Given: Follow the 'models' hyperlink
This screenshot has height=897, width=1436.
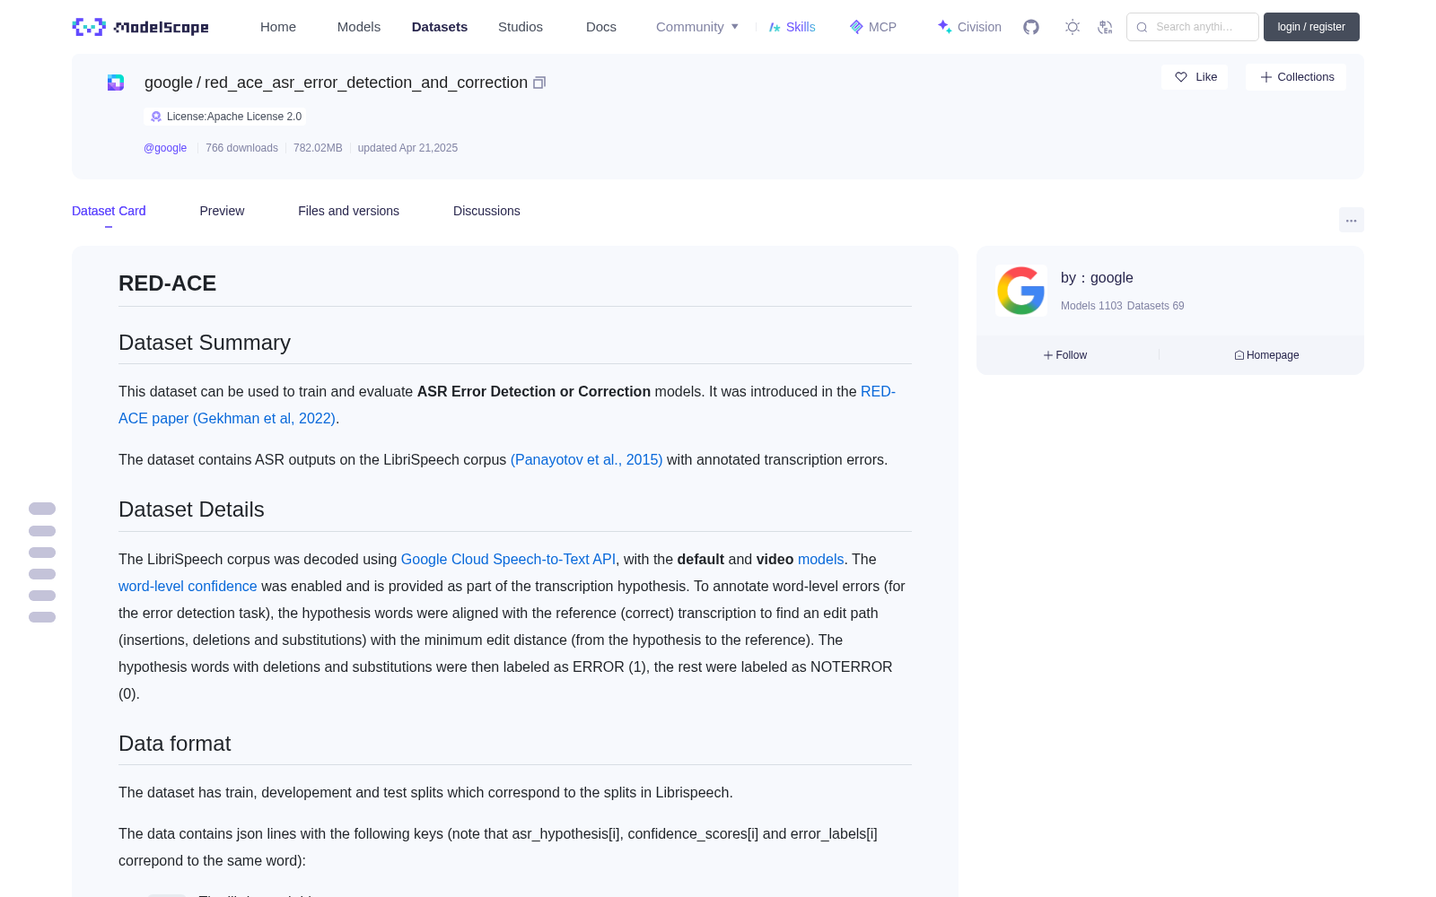Looking at the screenshot, I should click(821, 559).
